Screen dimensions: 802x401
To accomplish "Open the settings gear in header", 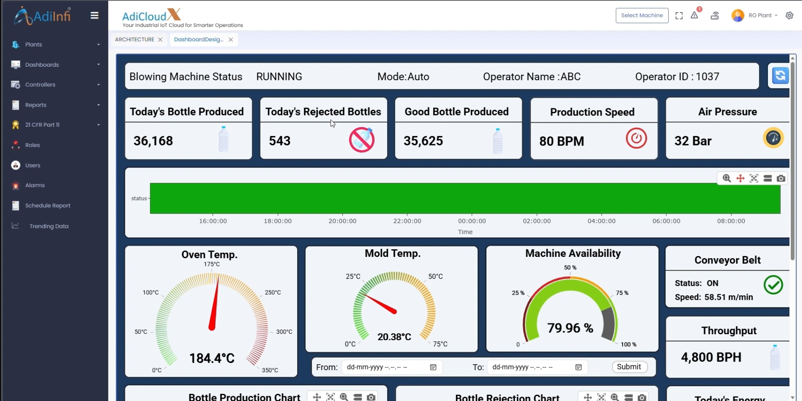I will pyautogui.click(x=789, y=15).
